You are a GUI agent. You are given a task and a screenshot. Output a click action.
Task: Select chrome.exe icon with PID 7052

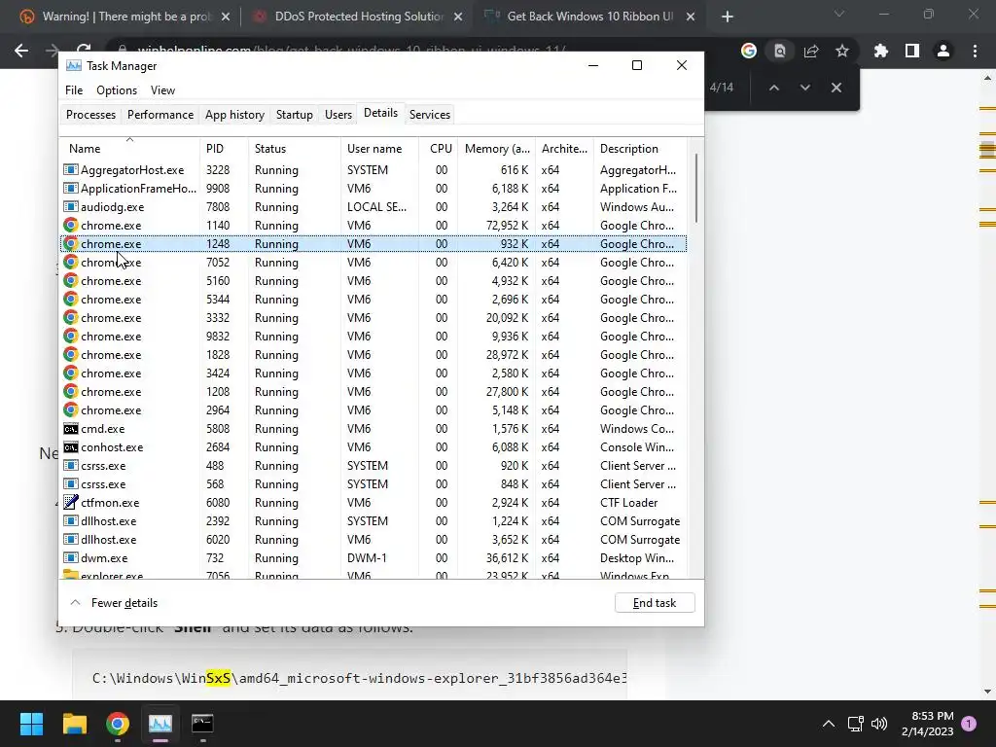70,262
